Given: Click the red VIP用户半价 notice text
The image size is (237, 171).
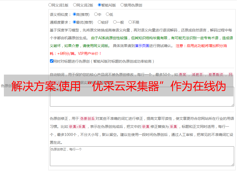Looking at the screenshot, I should 89,54.
